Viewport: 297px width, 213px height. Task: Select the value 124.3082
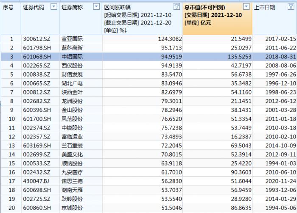coord(170,39)
